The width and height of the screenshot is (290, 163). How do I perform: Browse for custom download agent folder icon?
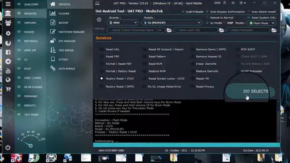click(169, 30)
